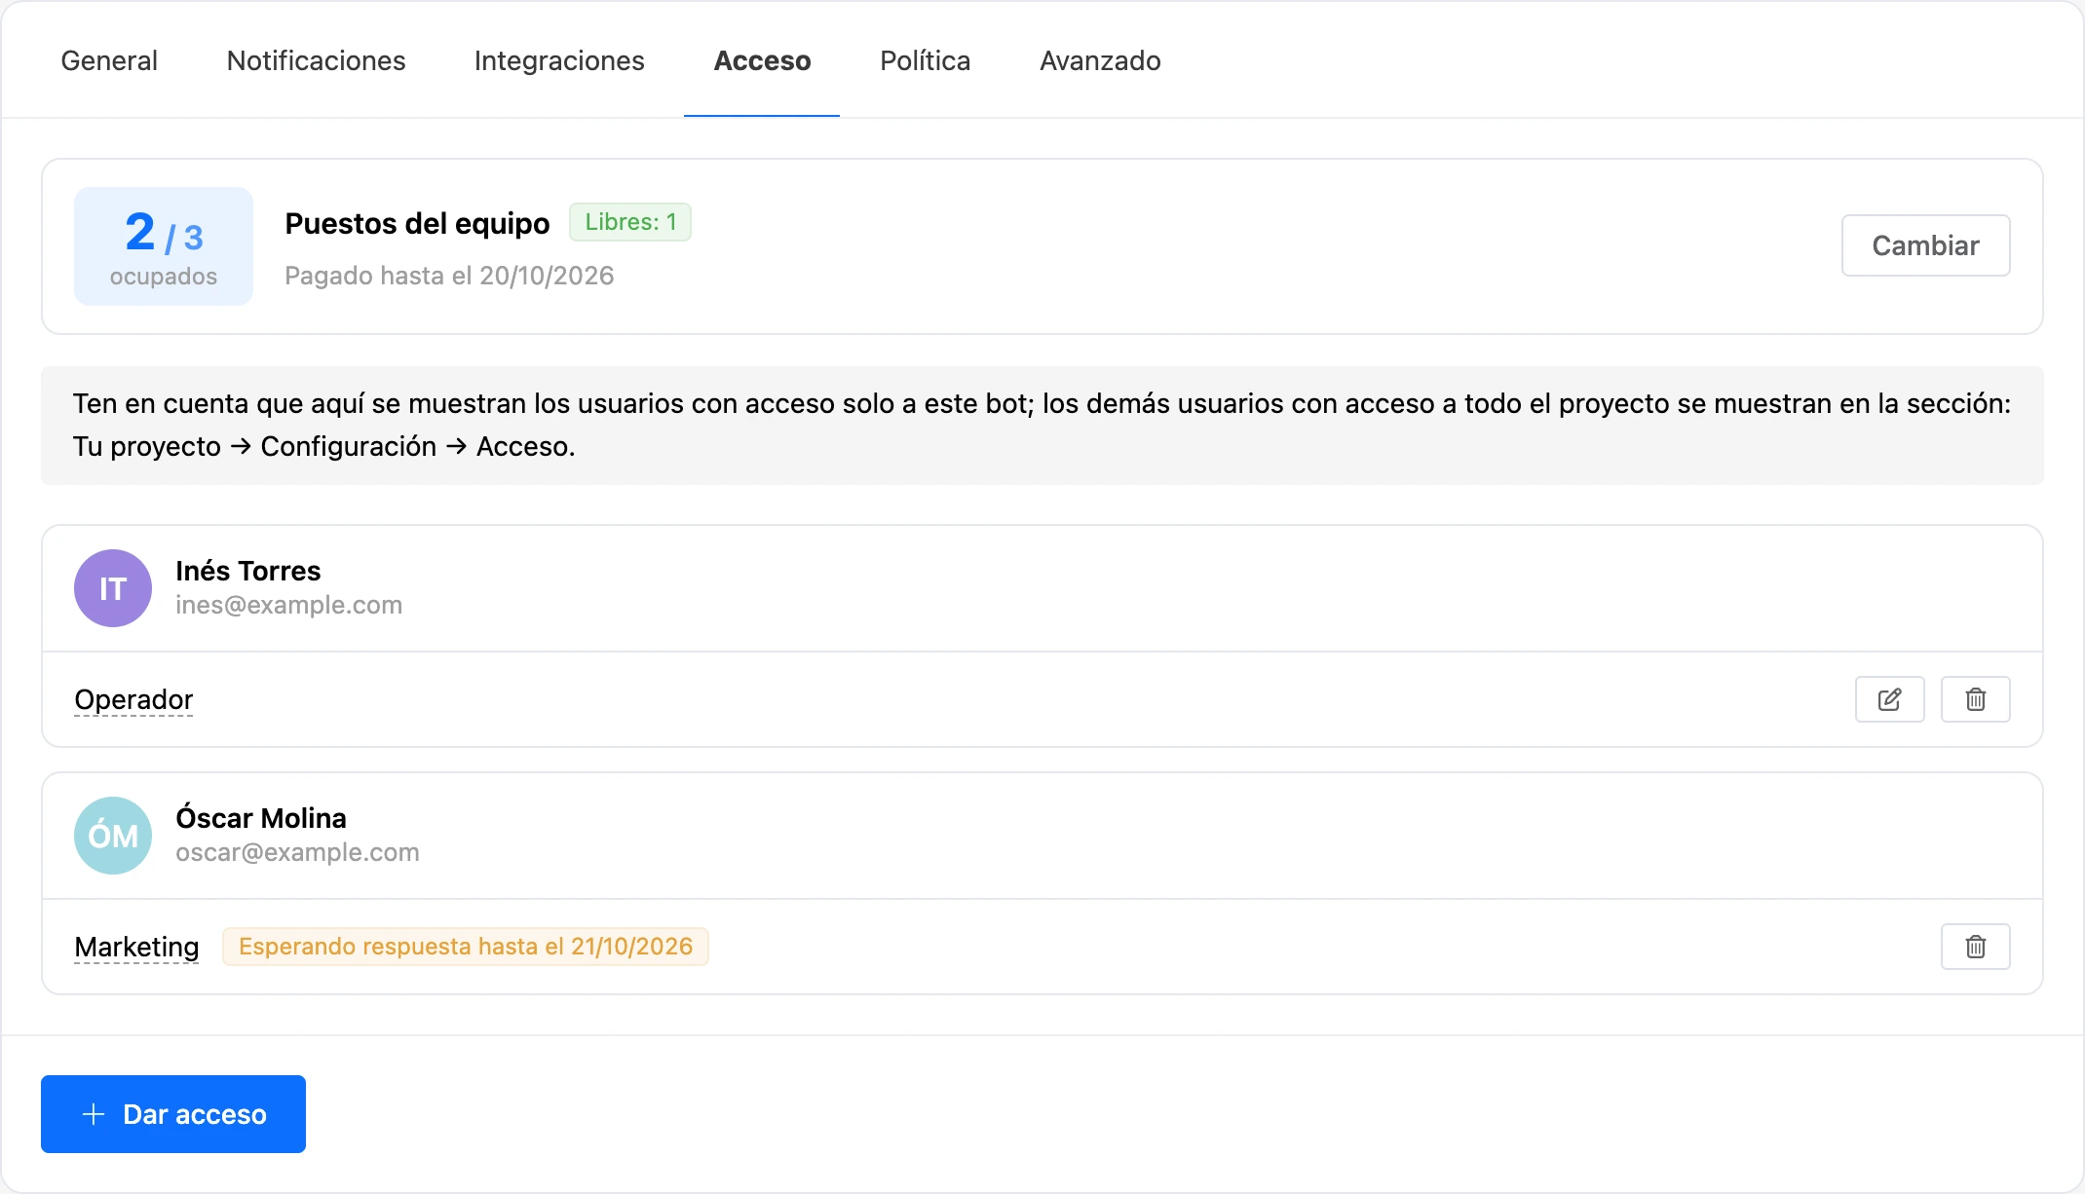This screenshot has width=2085, height=1194.
Task: Click the Óscar Molina name
Action: pyautogui.click(x=261, y=818)
